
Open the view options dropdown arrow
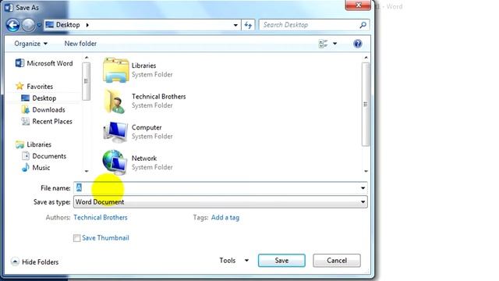[x=334, y=44]
